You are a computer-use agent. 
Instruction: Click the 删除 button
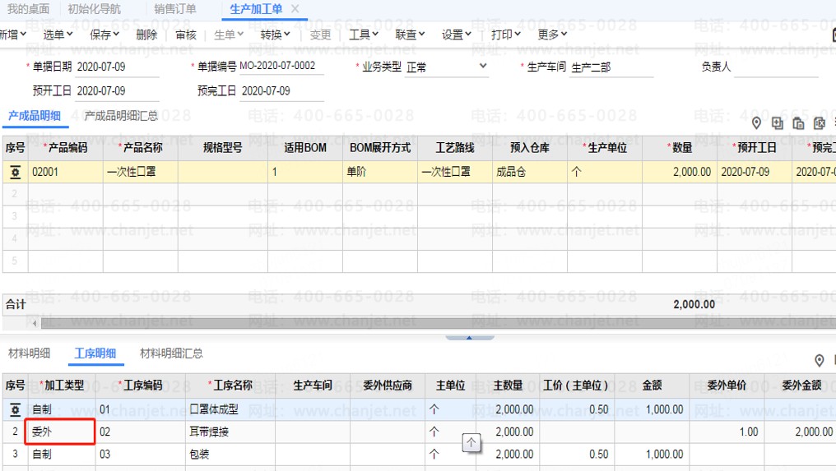[146, 35]
